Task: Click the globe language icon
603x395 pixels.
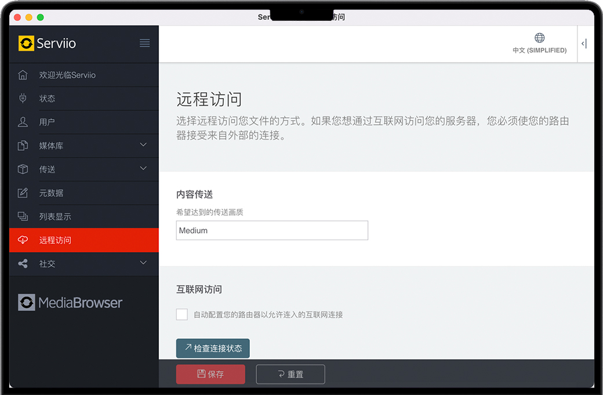Action: point(539,38)
